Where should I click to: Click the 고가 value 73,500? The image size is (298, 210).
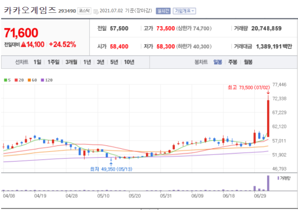tap(165, 28)
